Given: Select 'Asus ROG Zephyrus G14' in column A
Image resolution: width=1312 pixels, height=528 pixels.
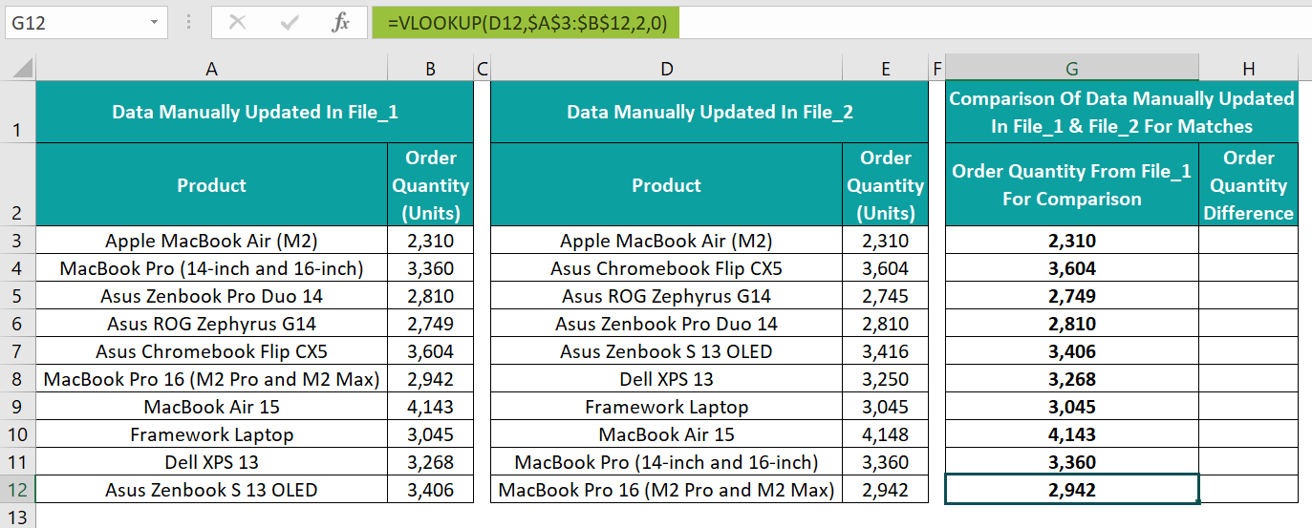Looking at the screenshot, I should (211, 324).
